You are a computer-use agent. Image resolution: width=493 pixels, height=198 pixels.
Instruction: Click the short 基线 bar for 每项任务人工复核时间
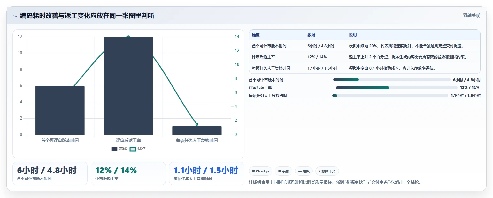[197, 130]
